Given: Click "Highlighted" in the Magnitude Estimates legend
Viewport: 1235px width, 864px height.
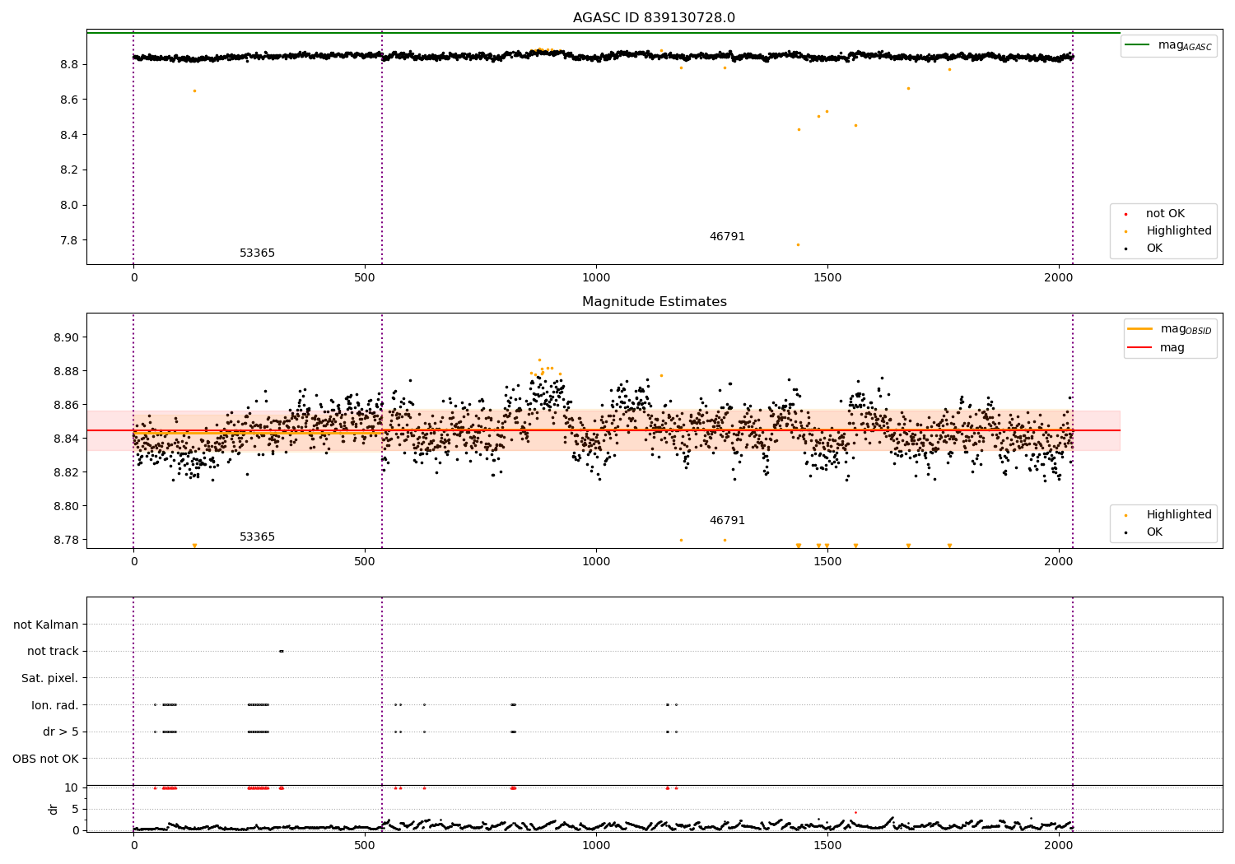Looking at the screenshot, I should pos(1178,515).
